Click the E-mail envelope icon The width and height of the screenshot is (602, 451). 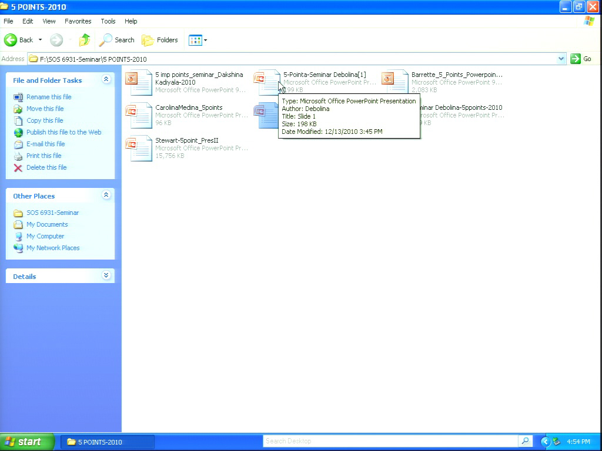click(18, 144)
